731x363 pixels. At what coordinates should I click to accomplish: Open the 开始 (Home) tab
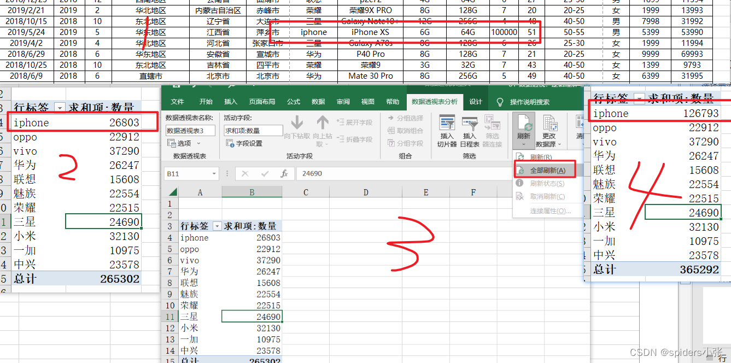pyautogui.click(x=206, y=102)
